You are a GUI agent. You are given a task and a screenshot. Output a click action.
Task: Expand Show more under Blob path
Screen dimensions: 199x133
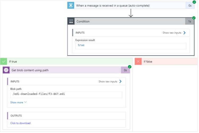click(18, 102)
